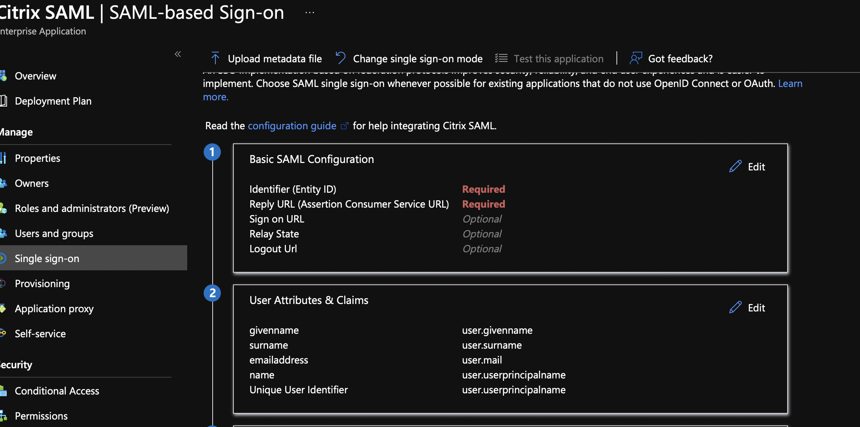This screenshot has height=427, width=860.
Task: Click the undo-style change mode icon
Action: pos(341,58)
